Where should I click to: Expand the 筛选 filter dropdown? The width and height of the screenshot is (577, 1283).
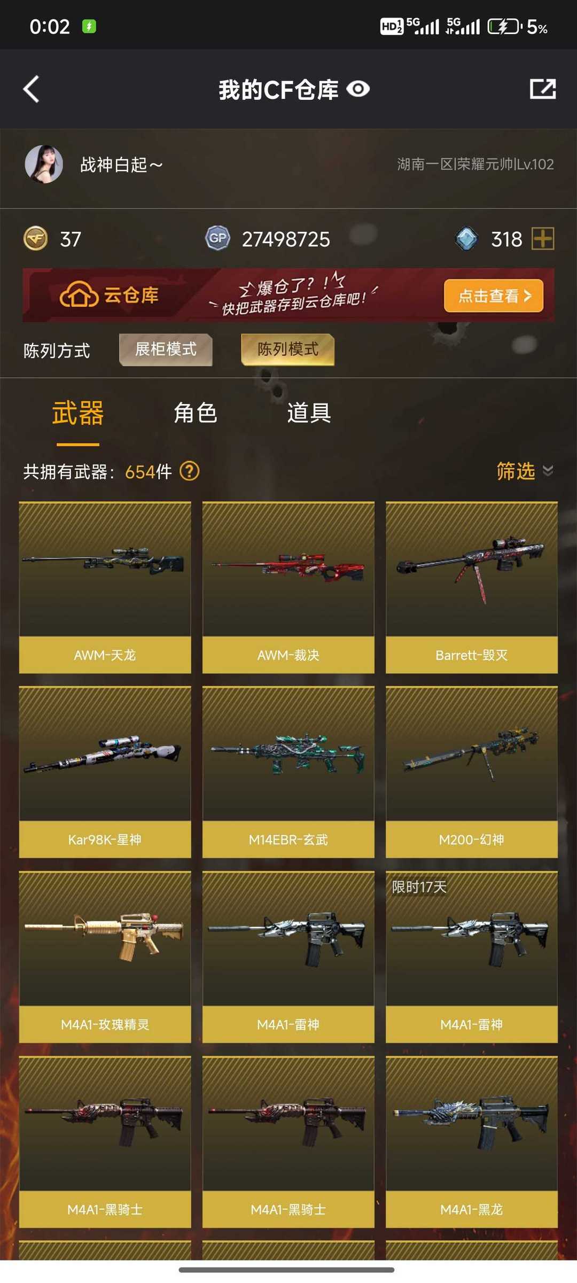click(x=525, y=471)
